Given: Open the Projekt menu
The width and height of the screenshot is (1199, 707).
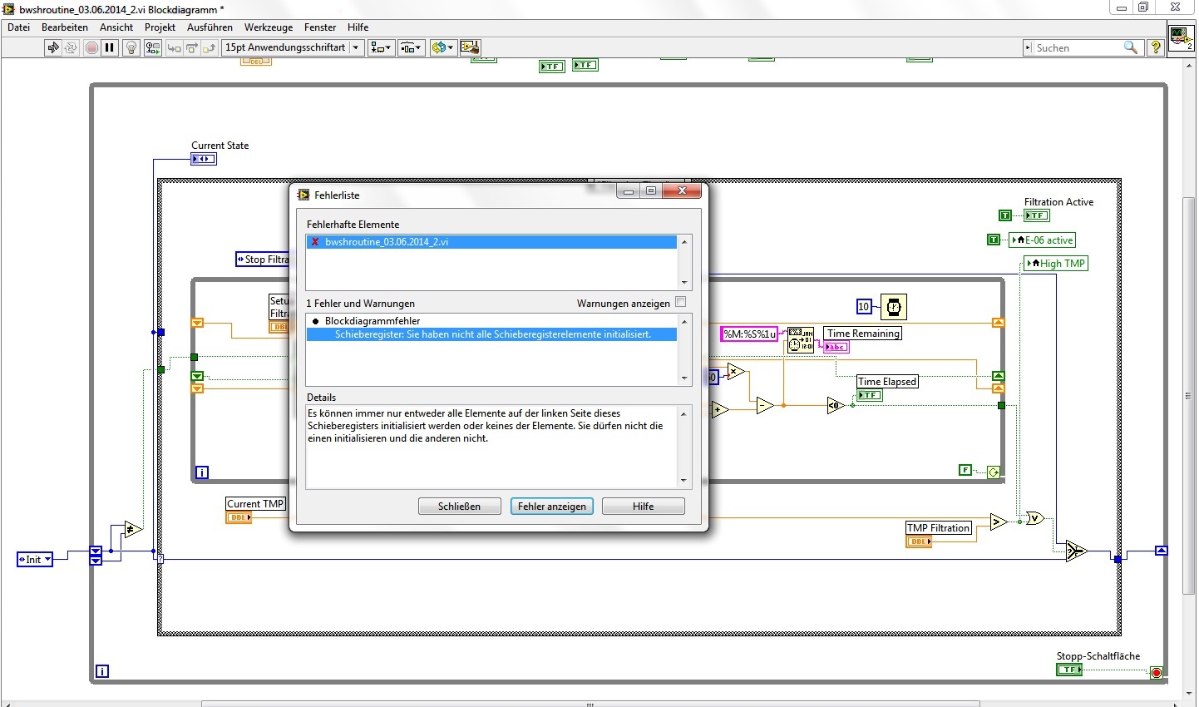Looking at the screenshot, I should point(160,27).
